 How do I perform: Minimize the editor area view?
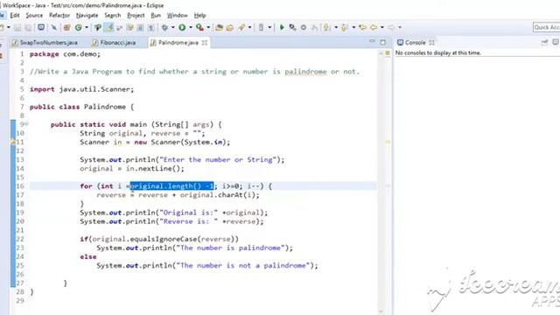pyautogui.click(x=372, y=42)
